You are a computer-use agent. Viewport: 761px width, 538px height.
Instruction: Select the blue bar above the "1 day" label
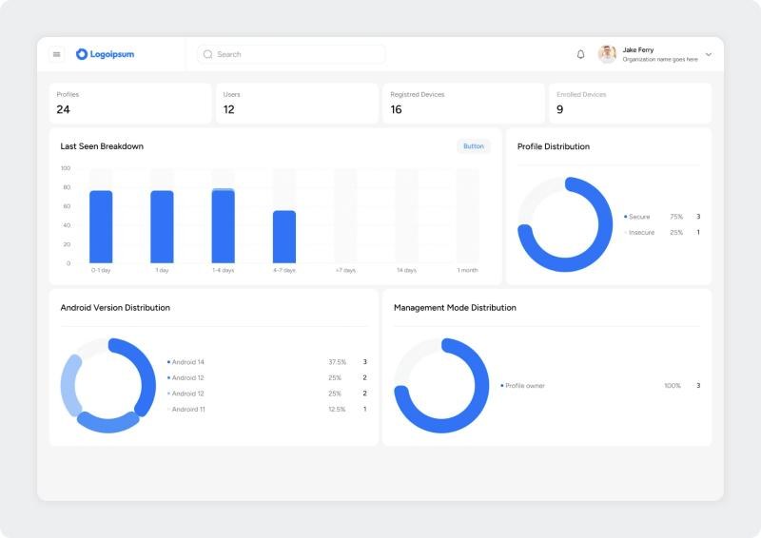coord(162,227)
